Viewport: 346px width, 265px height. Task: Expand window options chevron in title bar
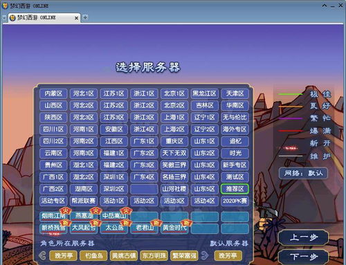(325, 6)
